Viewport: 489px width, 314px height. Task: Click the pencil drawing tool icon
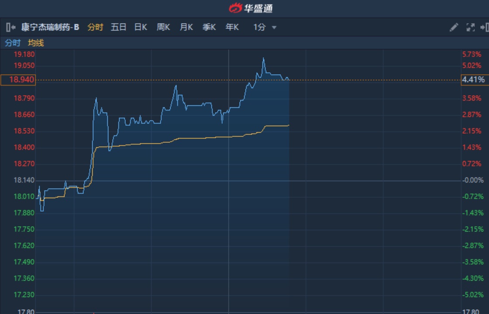(x=454, y=28)
